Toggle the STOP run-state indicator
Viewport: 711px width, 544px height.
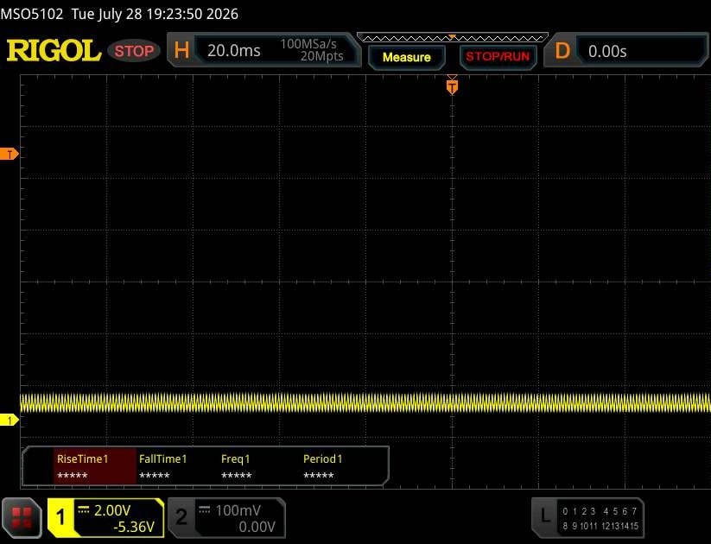coord(134,51)
